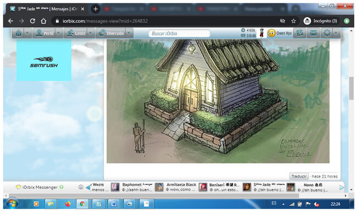This screenshot has height=211, width=357.
Task: Expand the Diversión dropdown arrow
Action: pos(129,34)
